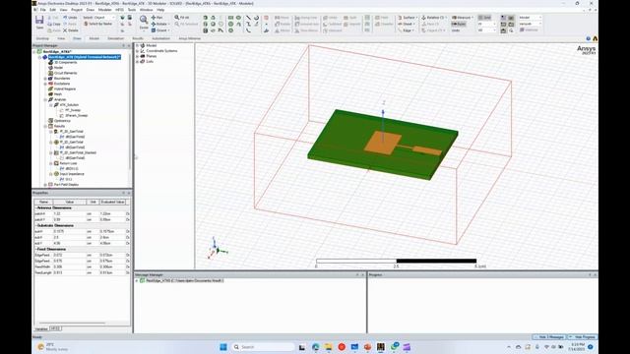Screen dimensions: 630x354
Task: Open the Help menu
Action: [160, 10]
